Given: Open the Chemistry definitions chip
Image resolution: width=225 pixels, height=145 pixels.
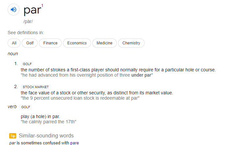Looking at the screenshot, I should (x=131, y=43).
